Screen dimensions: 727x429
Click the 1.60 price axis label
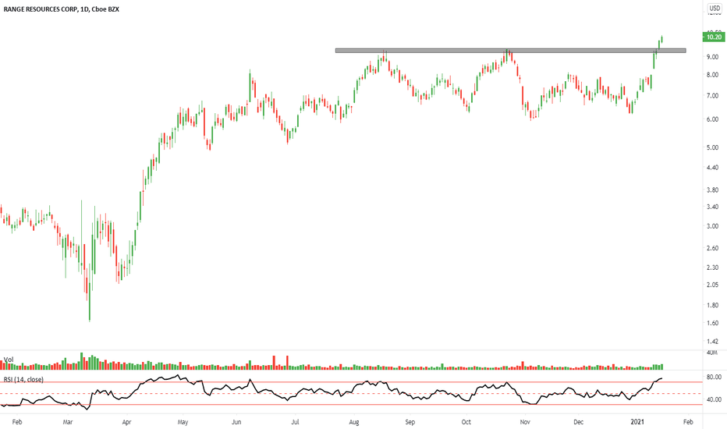pos(713,323)
